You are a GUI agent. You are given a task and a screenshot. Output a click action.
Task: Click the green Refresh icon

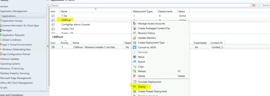click(x=135, y=71)
